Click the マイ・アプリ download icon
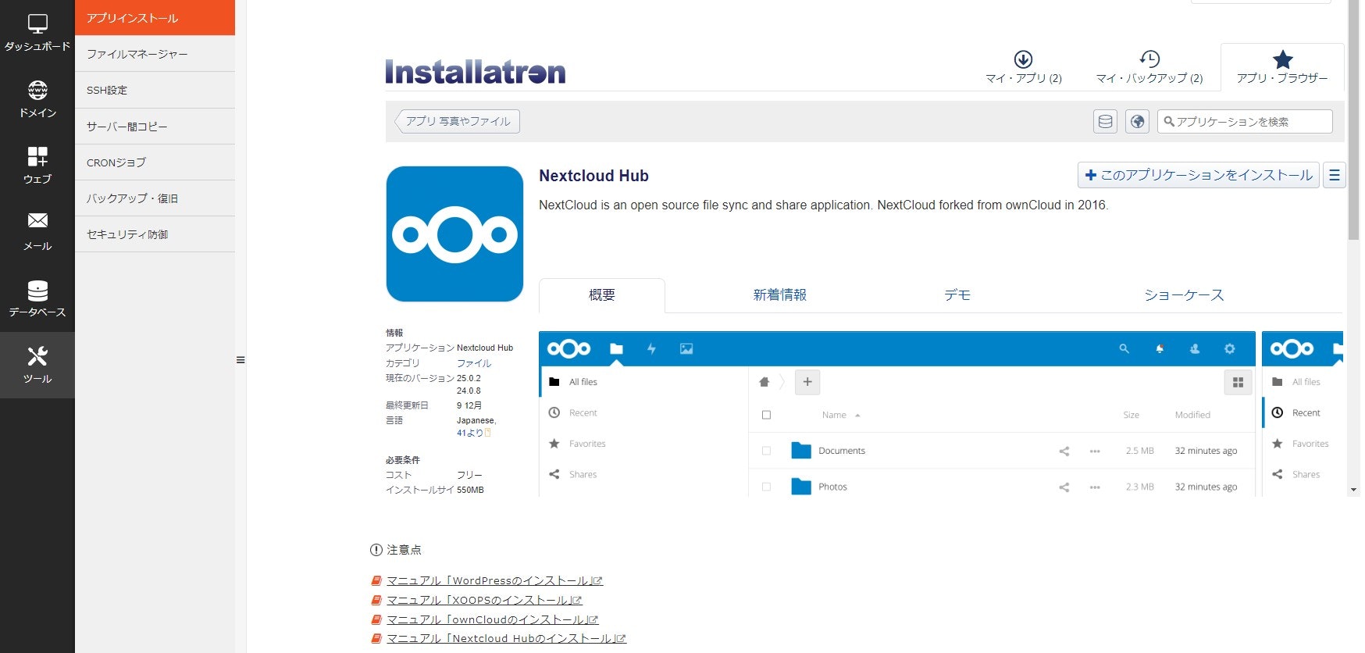The image size is (1365, 653). [x=1023, y=59]
